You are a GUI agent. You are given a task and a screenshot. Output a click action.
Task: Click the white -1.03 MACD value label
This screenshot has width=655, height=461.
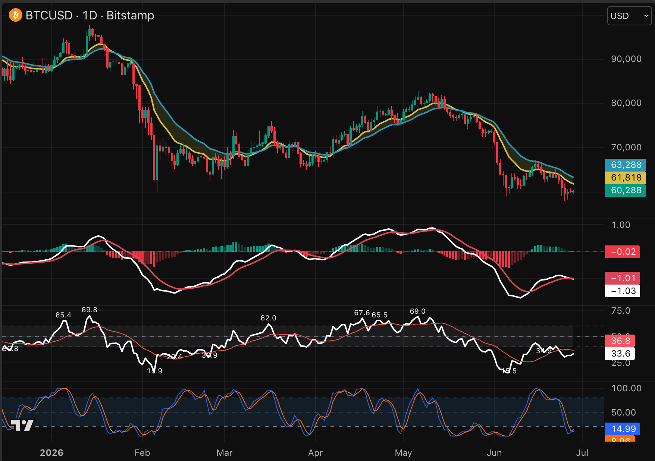click(x=623, y=291)
